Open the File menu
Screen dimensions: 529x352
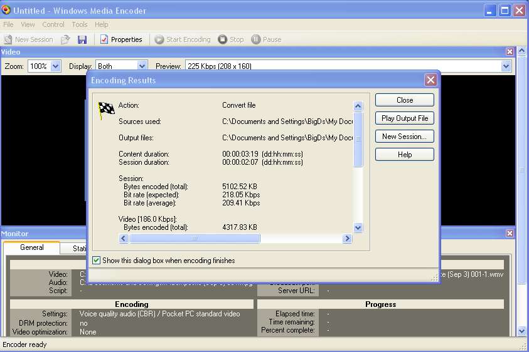(8, 24)
